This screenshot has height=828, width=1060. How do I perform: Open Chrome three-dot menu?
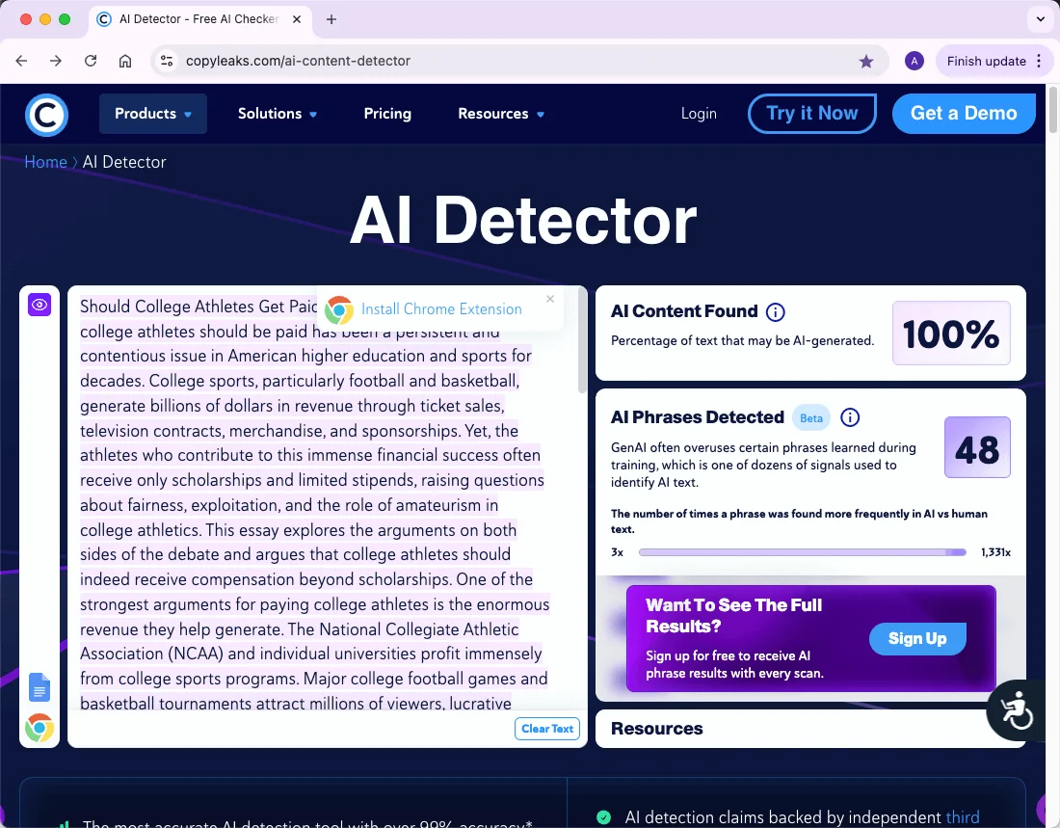click(1039, 61)
